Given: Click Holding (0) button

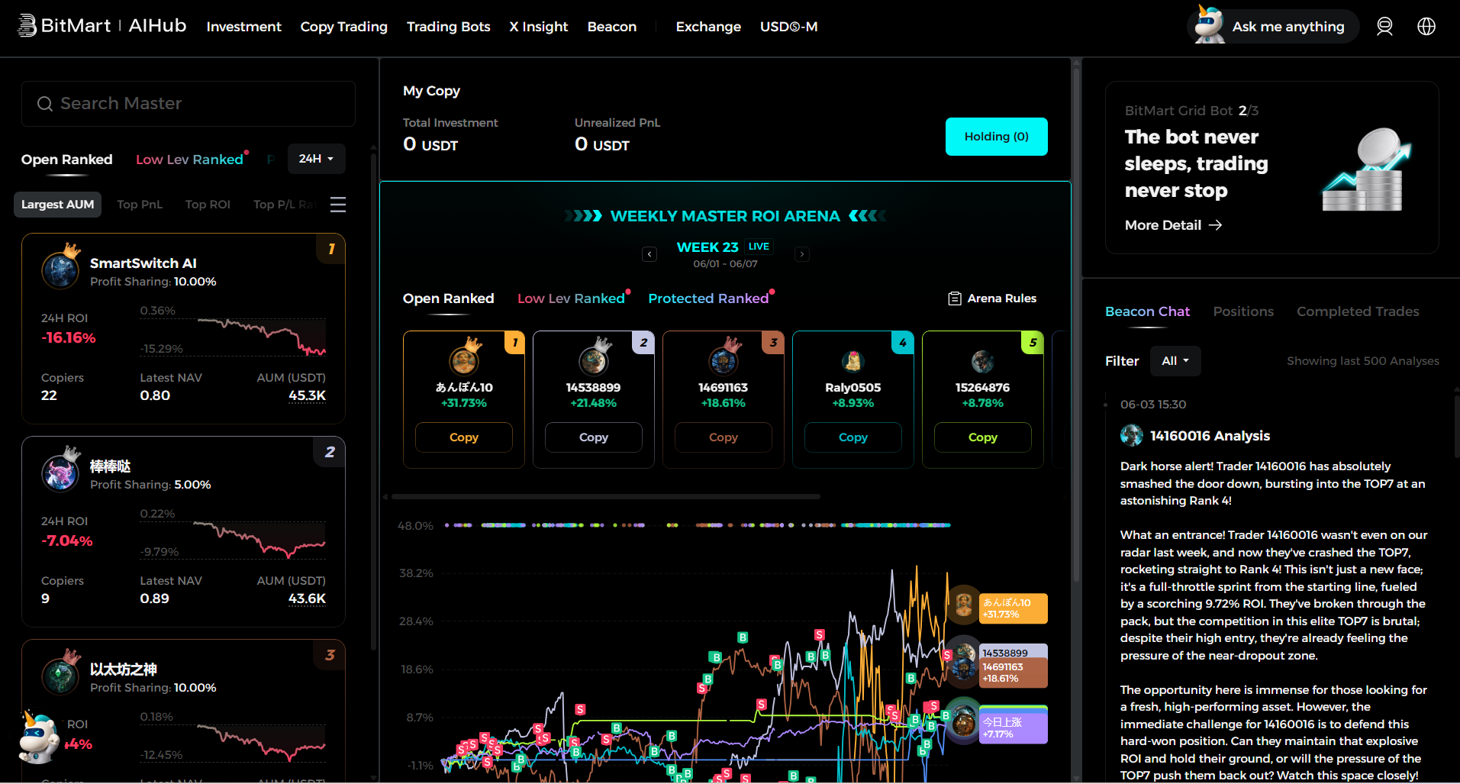Looking at the screenshot, I should click(996, 137).
